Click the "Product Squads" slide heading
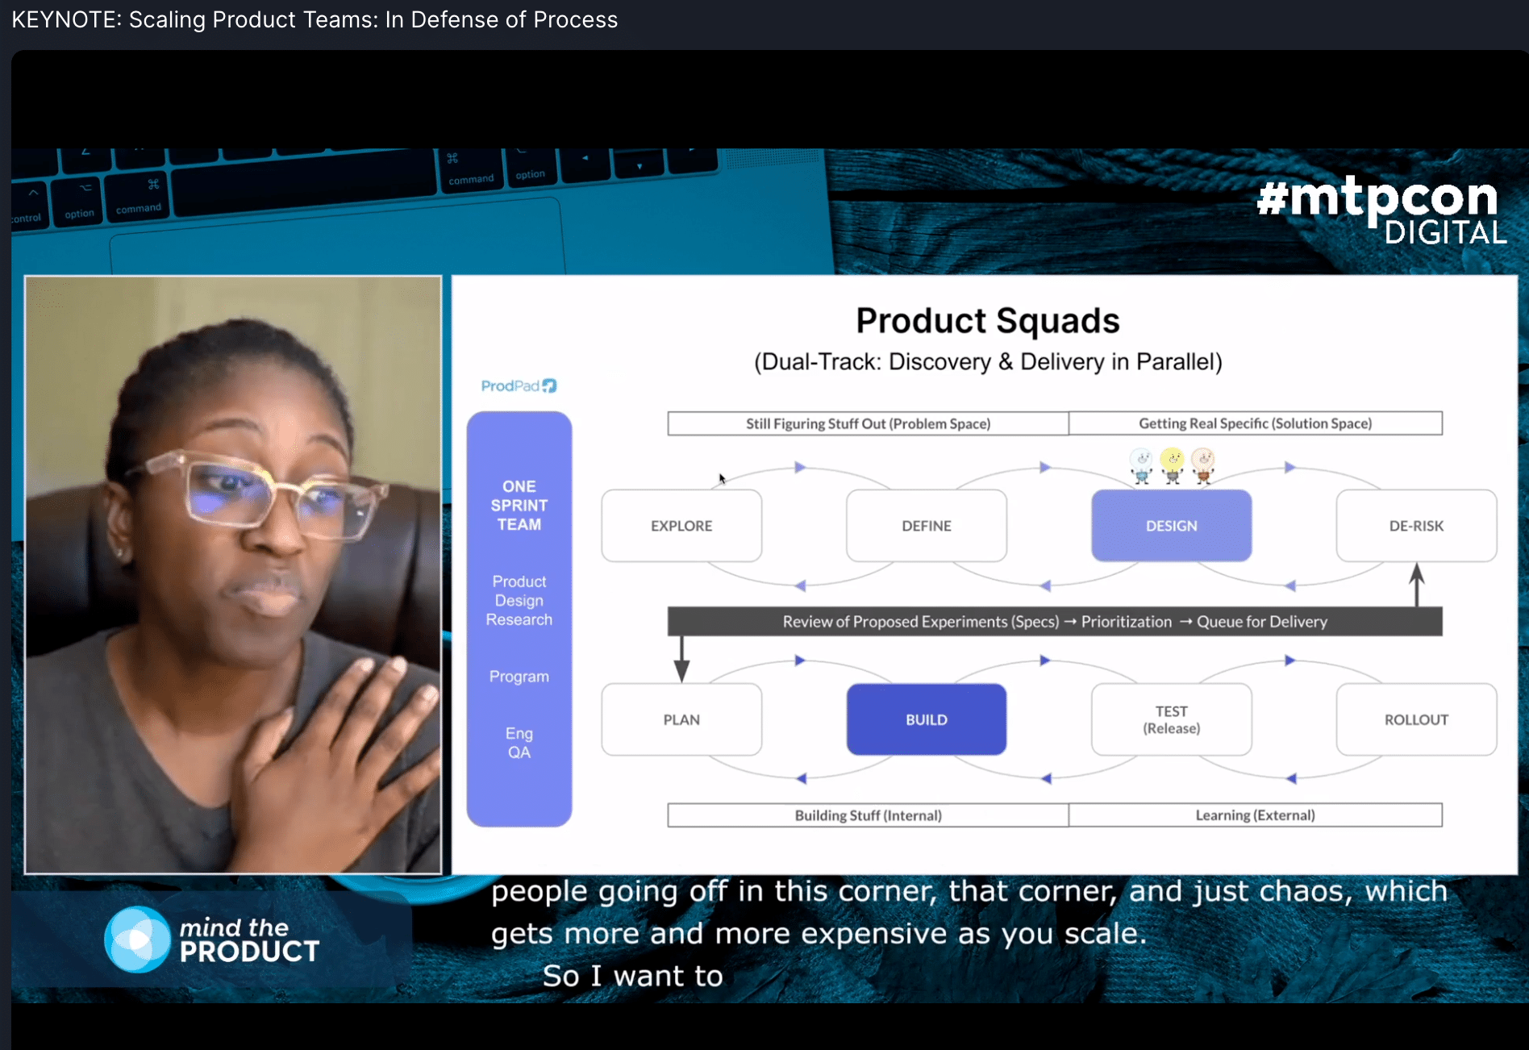Viewport: 1529px width, 1050px height. coord(988,321)
